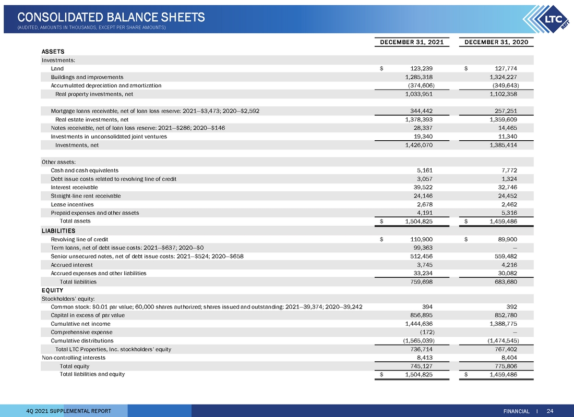
Task: Click the 'Notes receivable' row label
Action: click(x=138, y=128)
